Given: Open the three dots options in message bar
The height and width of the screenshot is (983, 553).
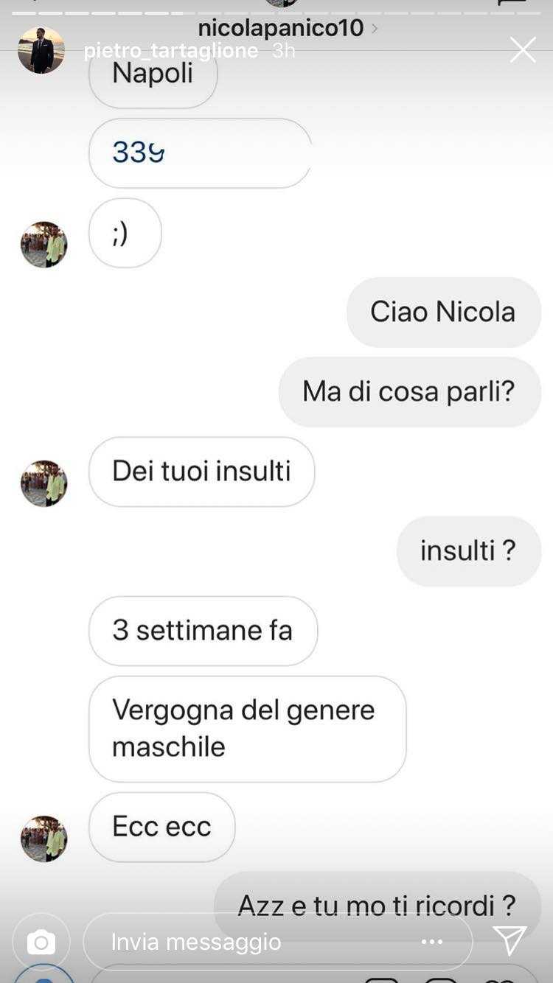Looking at the screenshot, I should coord(432,942).
